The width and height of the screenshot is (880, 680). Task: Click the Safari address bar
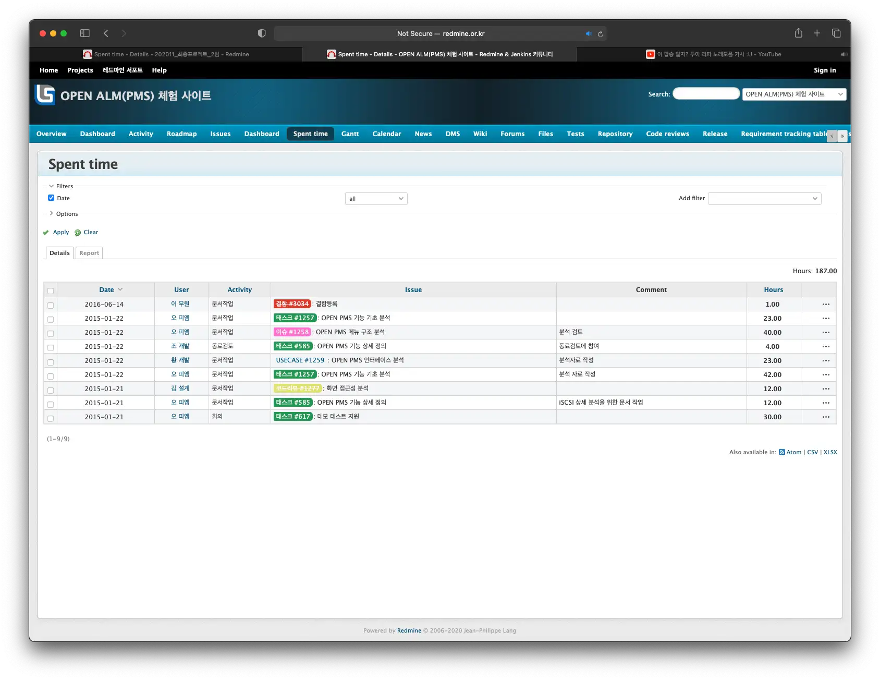tap(441, 33)
